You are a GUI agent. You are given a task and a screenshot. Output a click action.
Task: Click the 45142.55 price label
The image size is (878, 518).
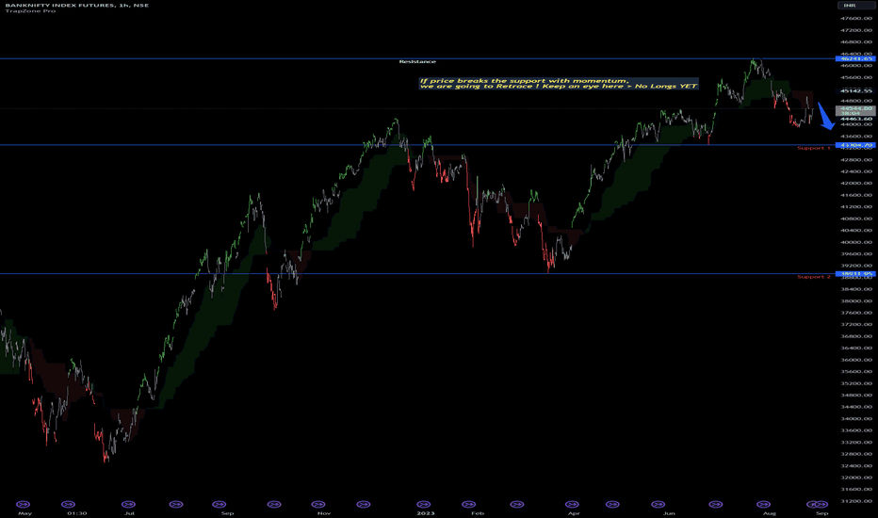[855, 90]
